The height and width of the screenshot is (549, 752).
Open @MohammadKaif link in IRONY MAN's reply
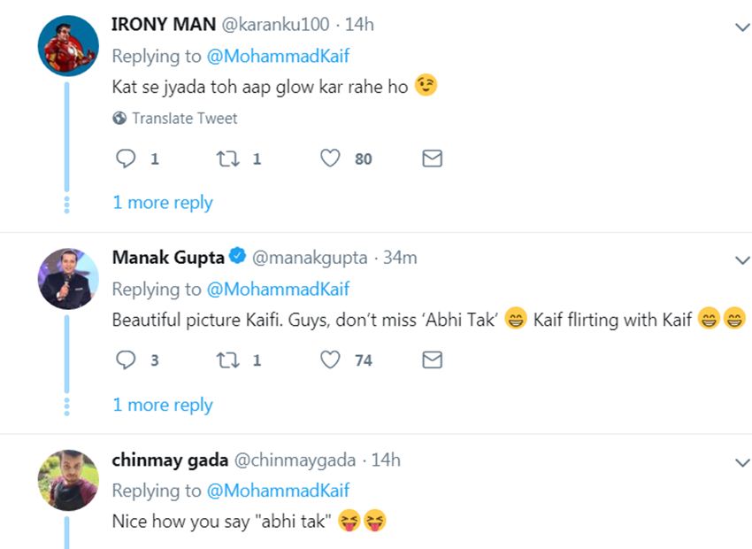coord(278,57)
